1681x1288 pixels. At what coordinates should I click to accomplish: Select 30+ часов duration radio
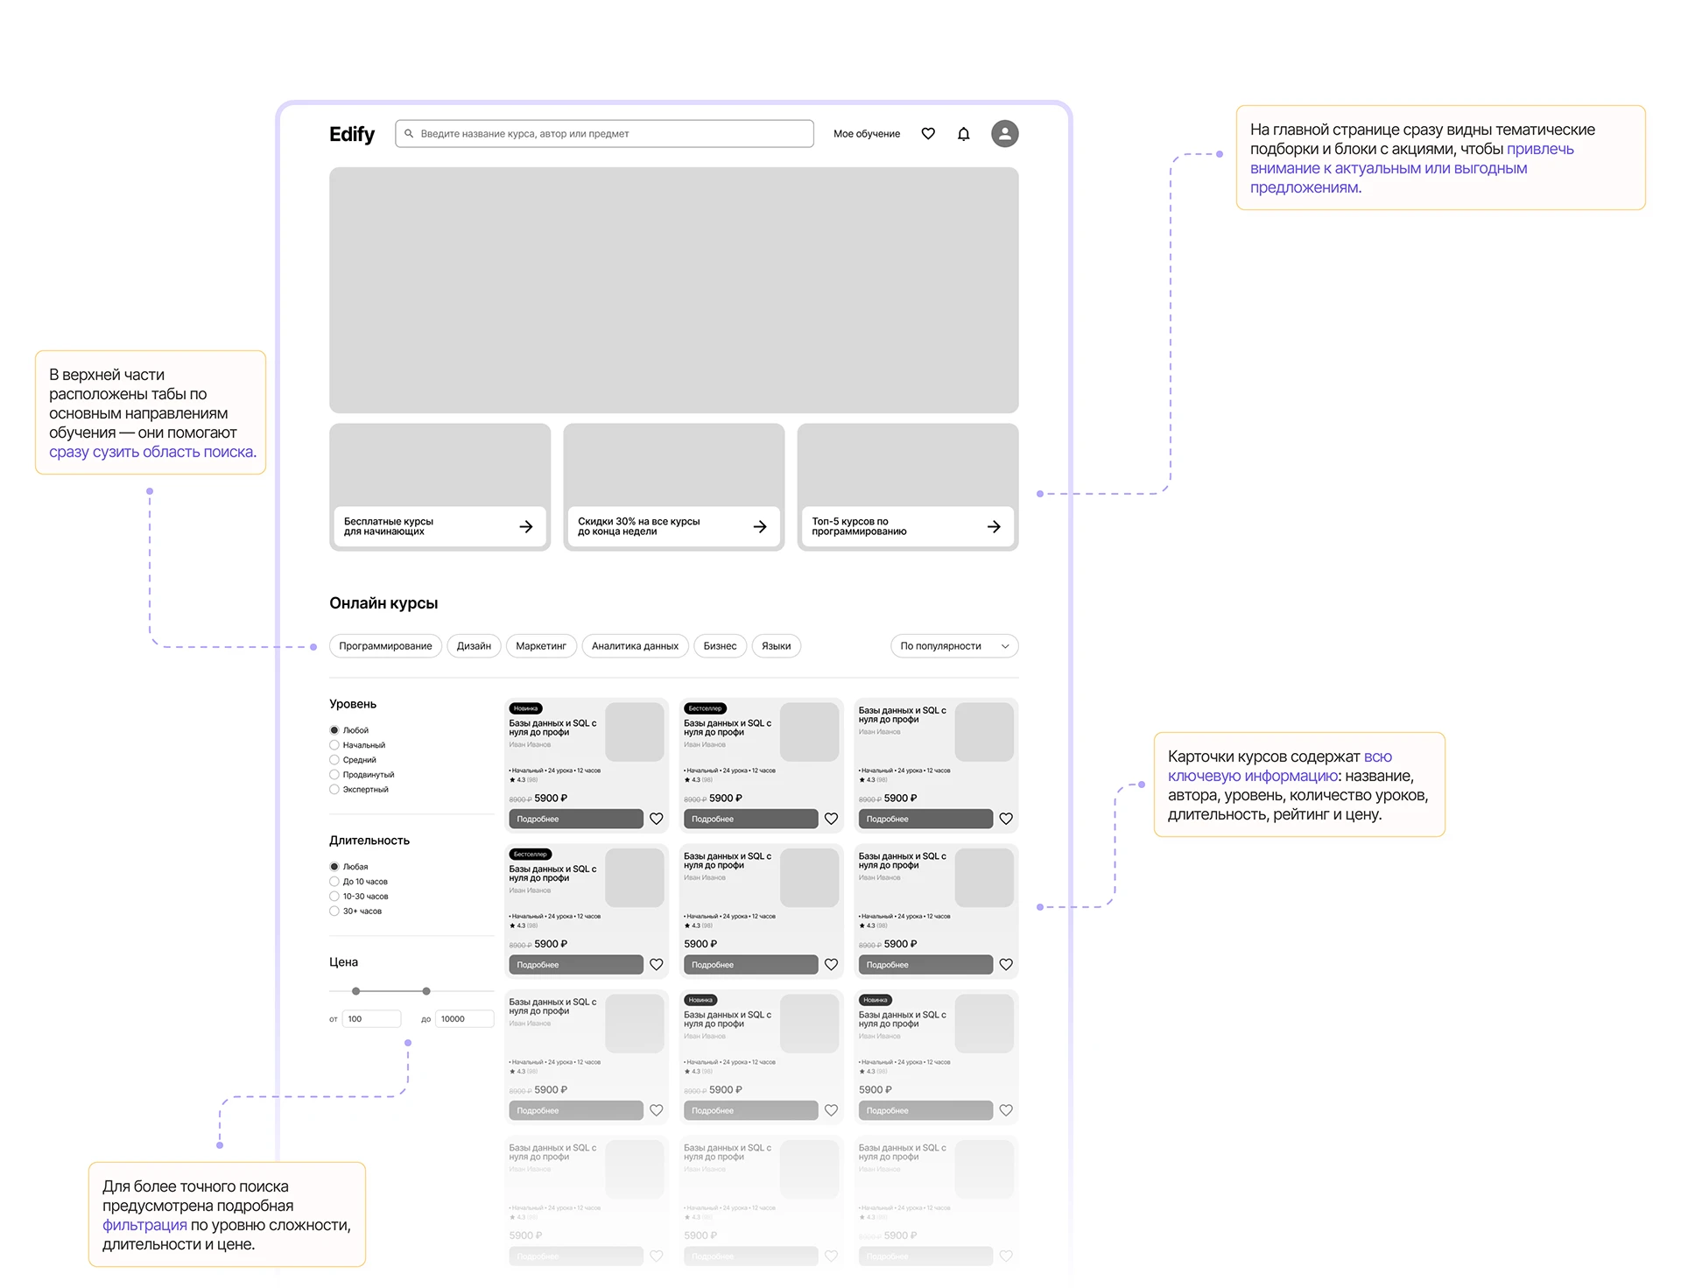[x=334, y=911]
